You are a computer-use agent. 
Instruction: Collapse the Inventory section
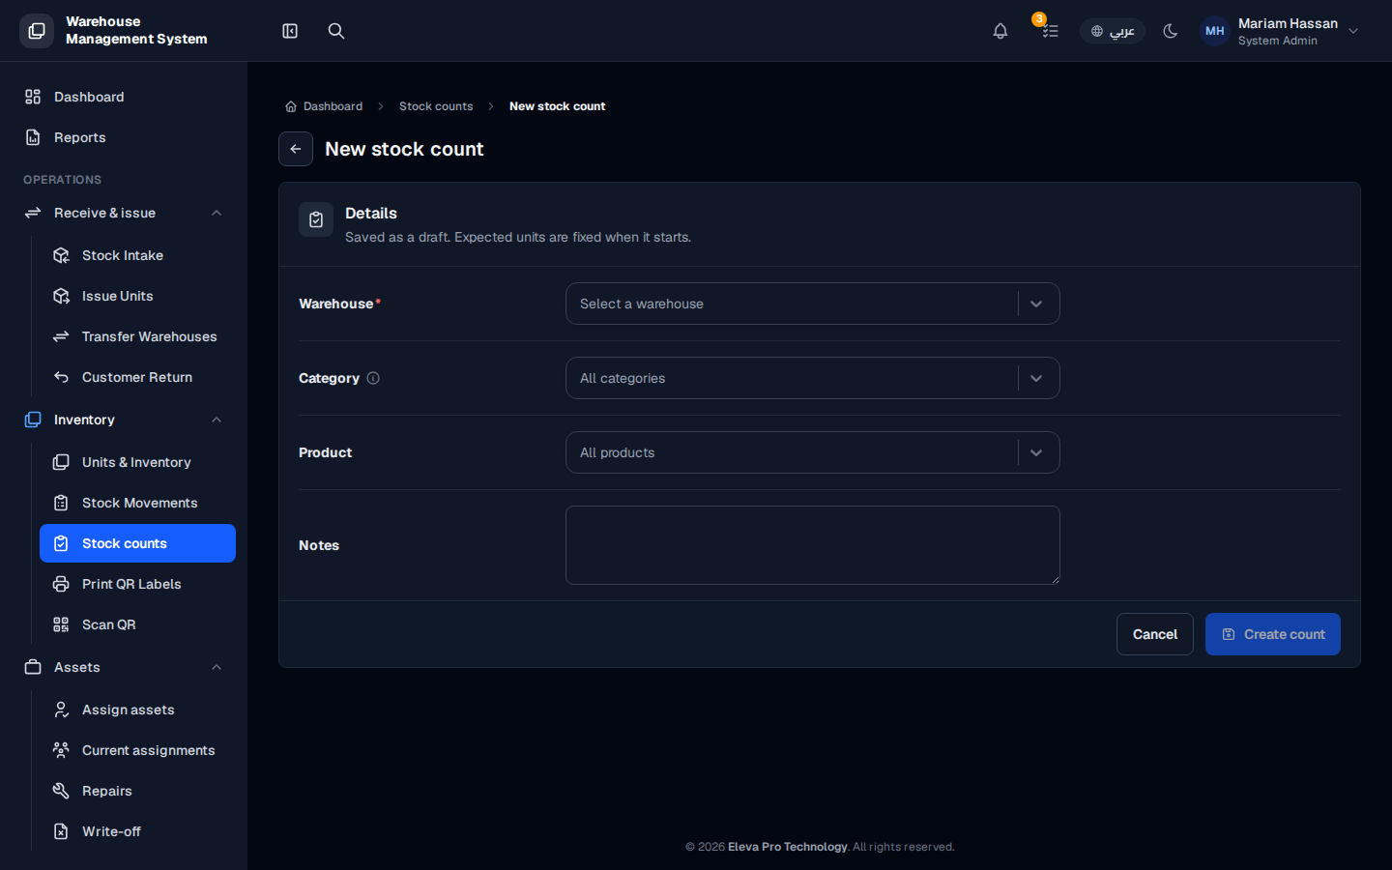pos(124,420)
